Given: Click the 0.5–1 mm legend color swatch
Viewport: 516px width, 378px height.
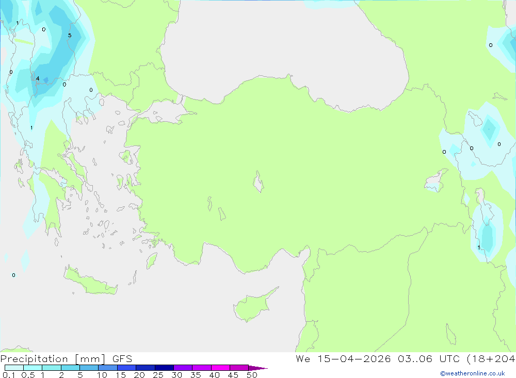Looking at the screenshot, I should tap(33, 368).
